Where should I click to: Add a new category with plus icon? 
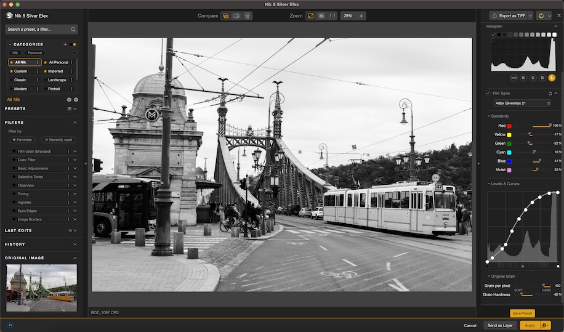coord(65,44)
